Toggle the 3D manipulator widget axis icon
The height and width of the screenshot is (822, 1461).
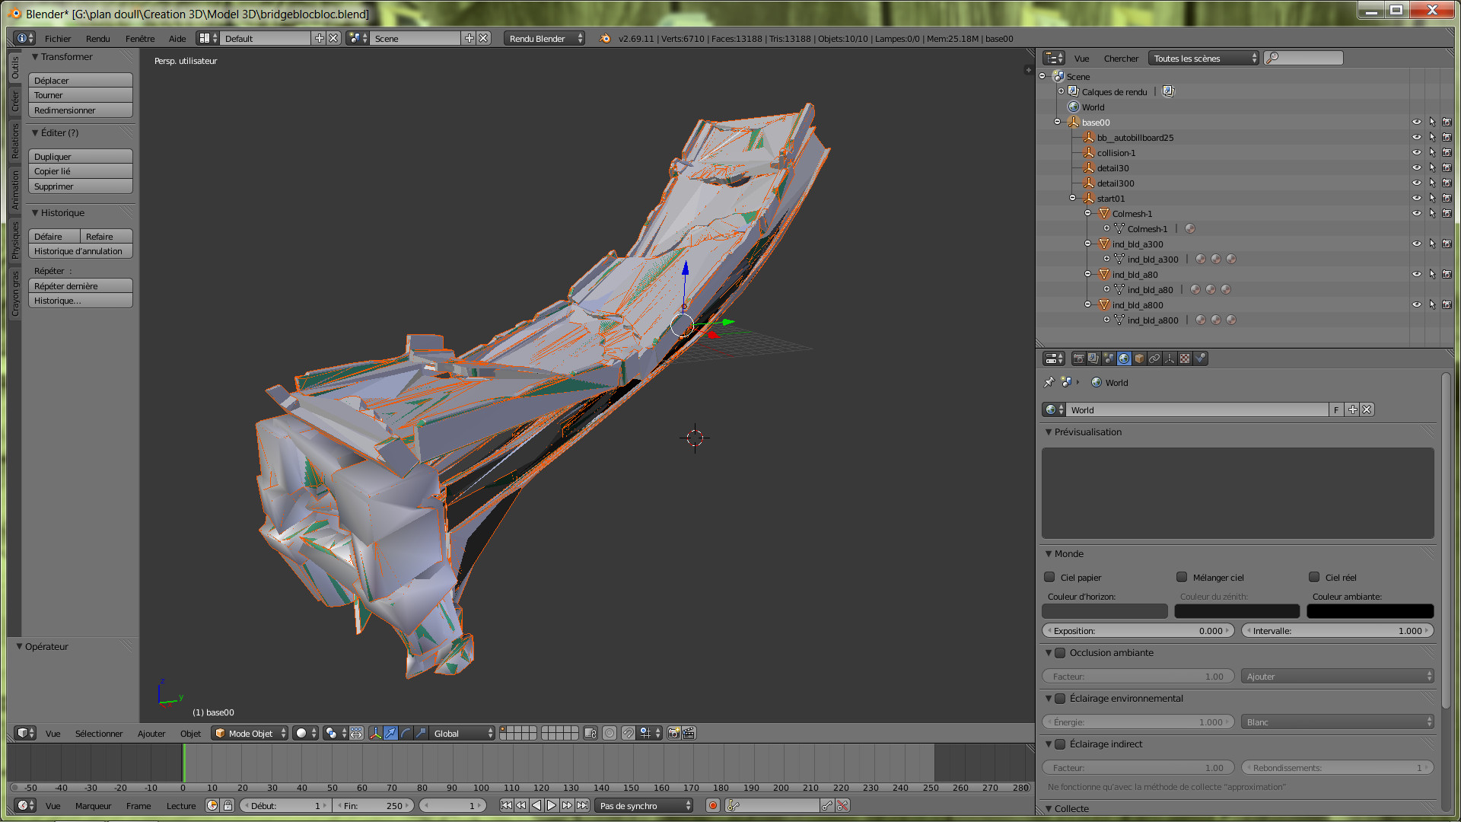point(375,733)
